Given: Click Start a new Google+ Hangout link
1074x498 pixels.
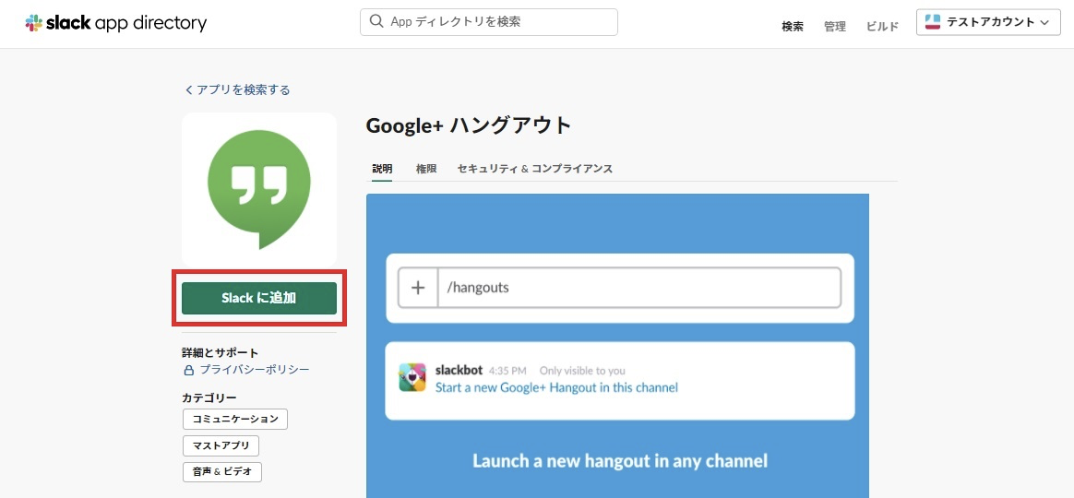Looking at the screenshot, I should (557, 387).
